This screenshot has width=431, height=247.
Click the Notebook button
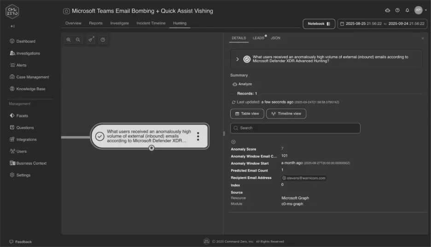319,24
